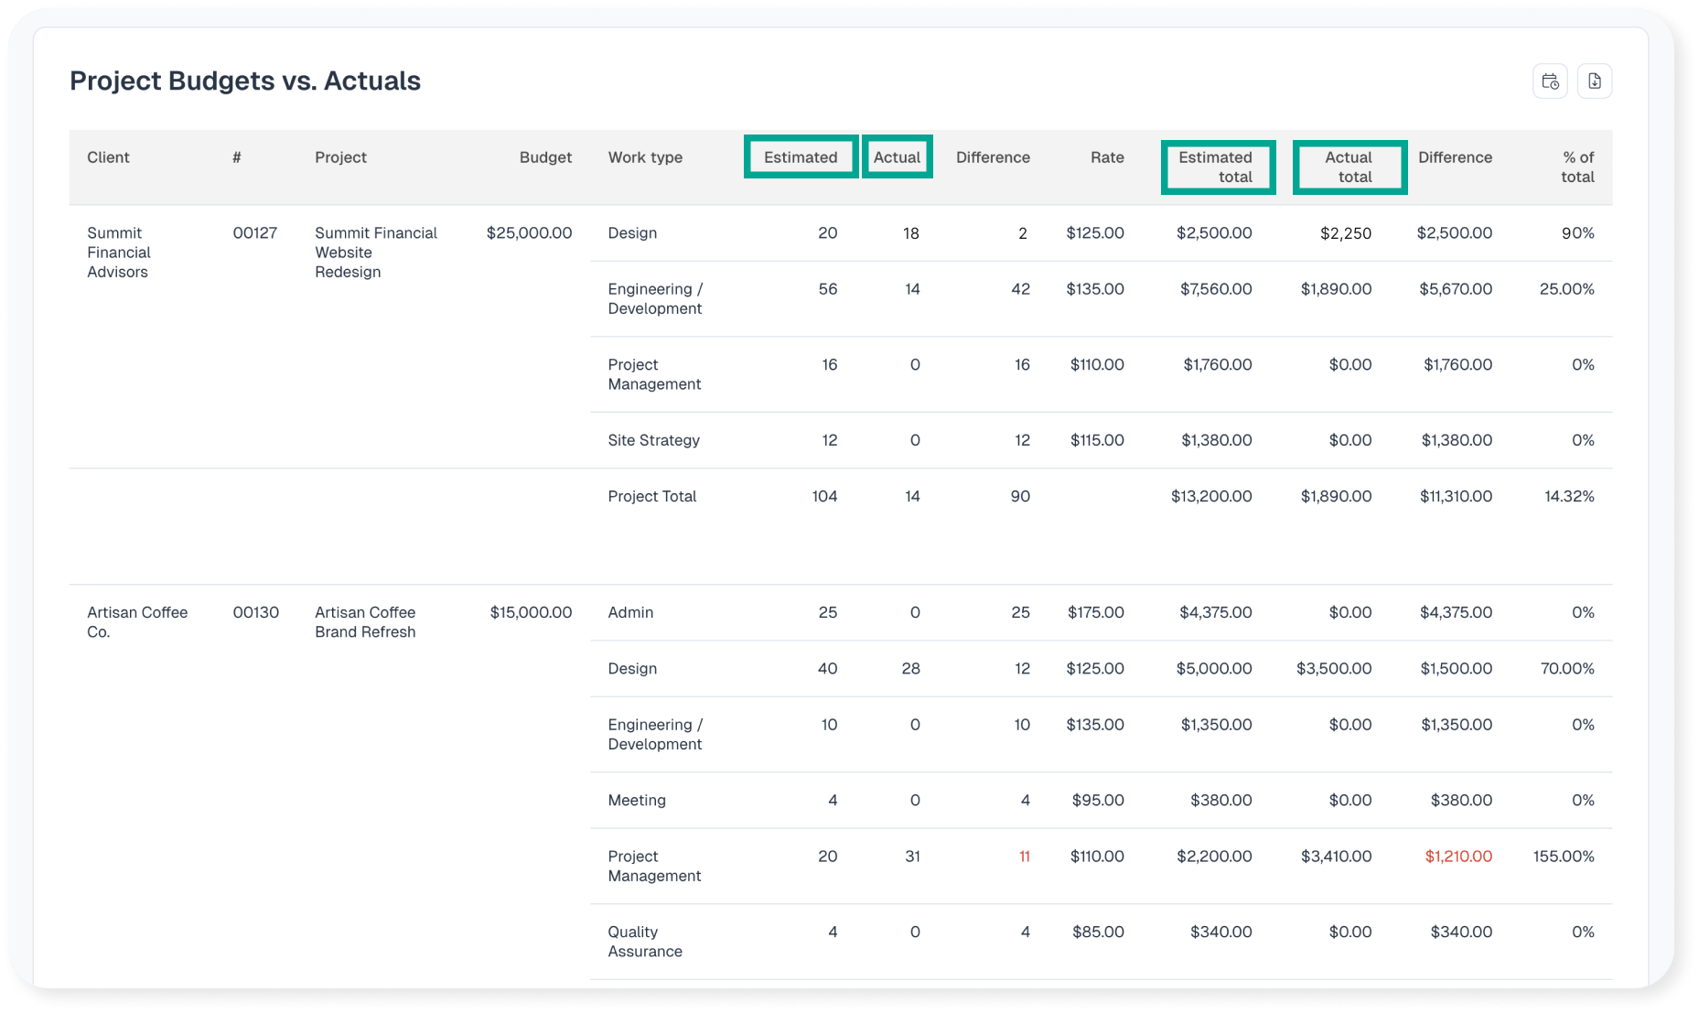1699x1013 pixels.
Task: Open the Artisan Coffee Brand Refresh project
Action: pos(365,622)
